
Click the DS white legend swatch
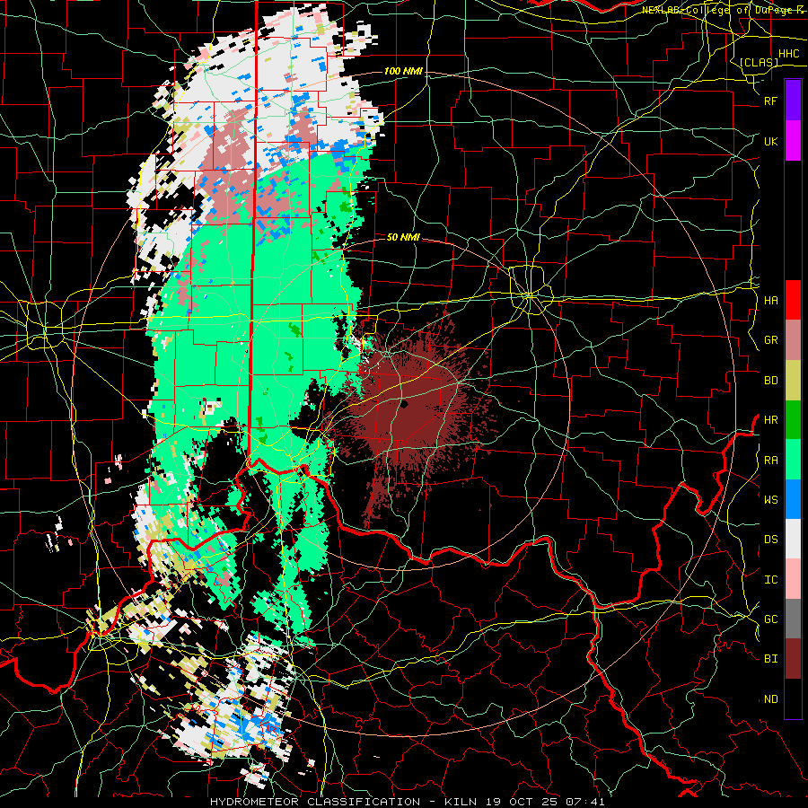793,539
